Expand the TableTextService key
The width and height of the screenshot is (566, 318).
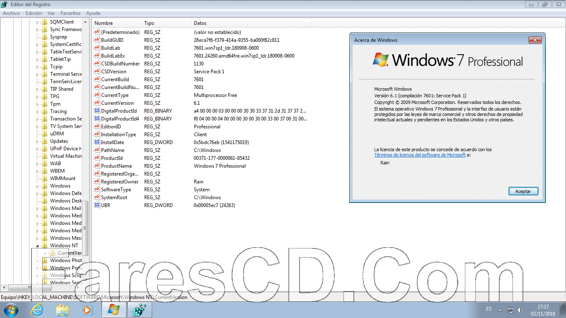(37, 52)
